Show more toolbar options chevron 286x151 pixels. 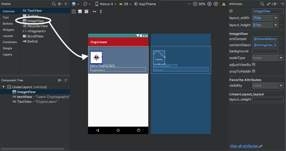click(189, 4)
